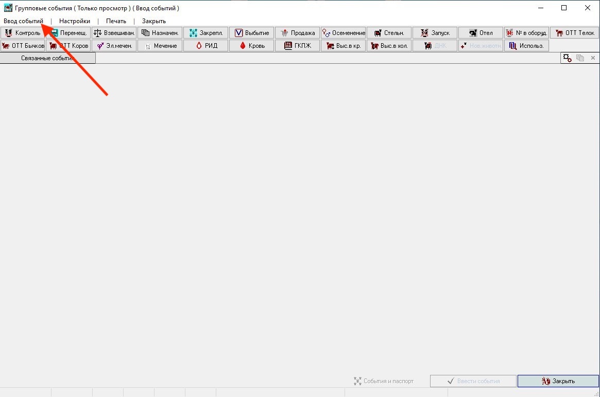Click the Взвешиван. scales button
This screenshot has height=397, width=600.
pos(114,33)
